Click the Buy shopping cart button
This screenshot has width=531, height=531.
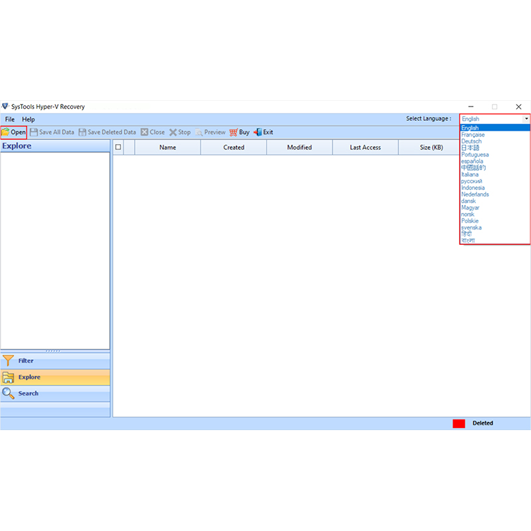(x=240, y=132)
